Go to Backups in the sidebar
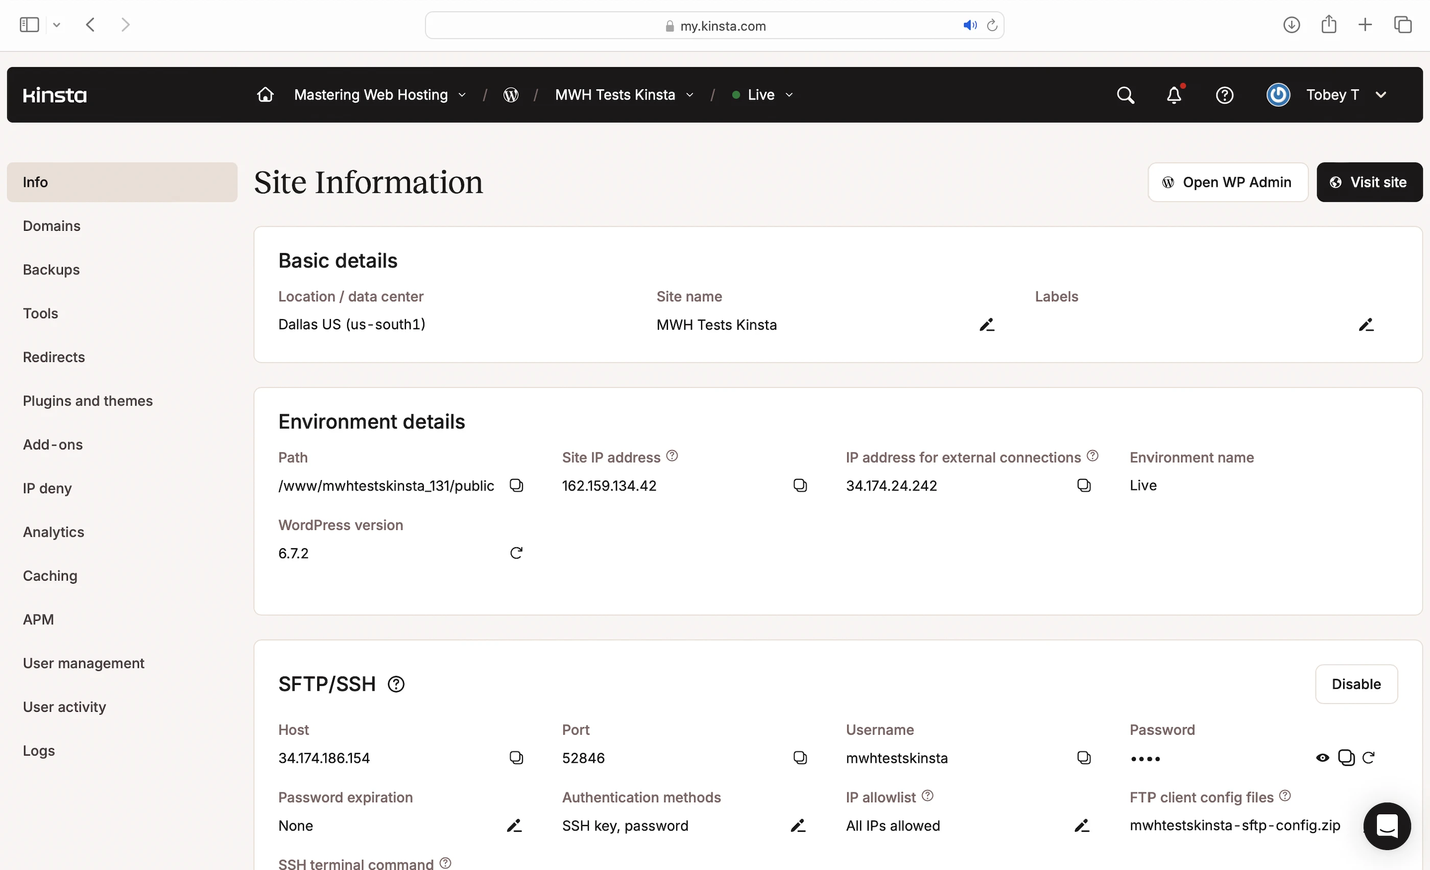1430x870 pixels. (x=51, y=270)
